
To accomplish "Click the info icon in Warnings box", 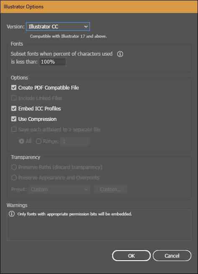I will [x=12, y=213].
